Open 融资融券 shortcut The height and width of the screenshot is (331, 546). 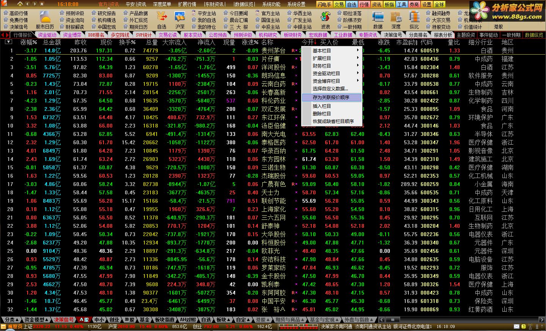[438, 13]
